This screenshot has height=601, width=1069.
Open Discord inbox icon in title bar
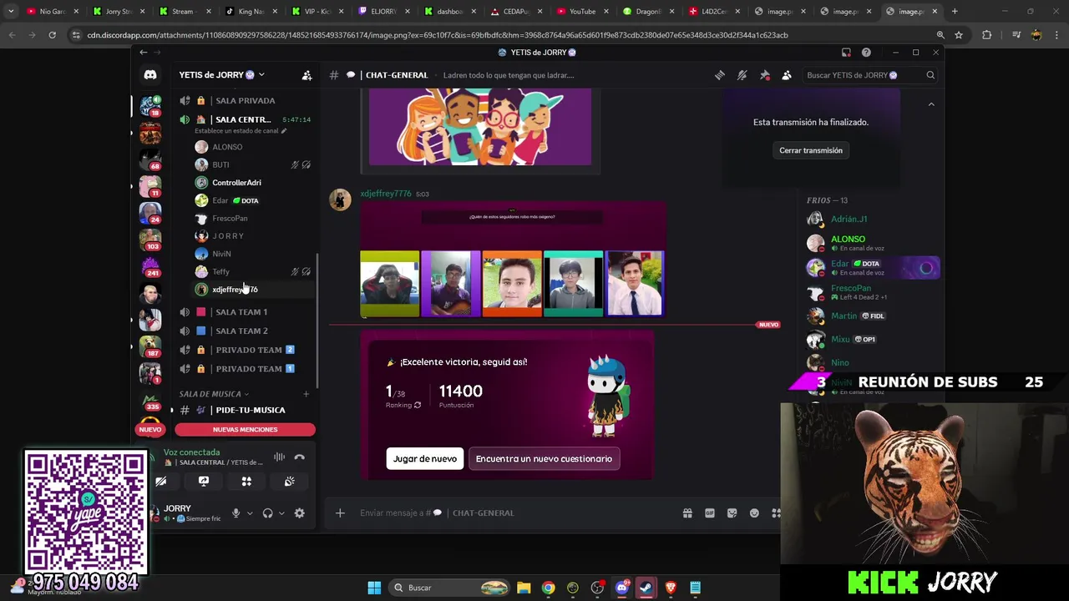pos(846,53)
